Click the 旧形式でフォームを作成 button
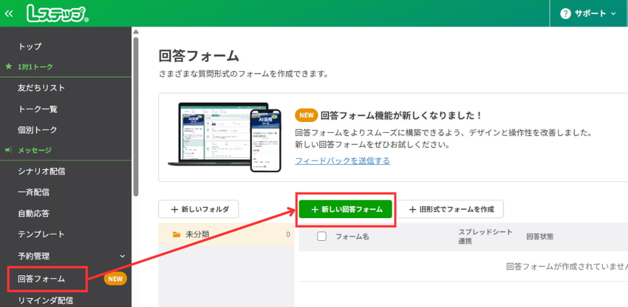Screen dimensions: 628x307 (x=451, y=209)
